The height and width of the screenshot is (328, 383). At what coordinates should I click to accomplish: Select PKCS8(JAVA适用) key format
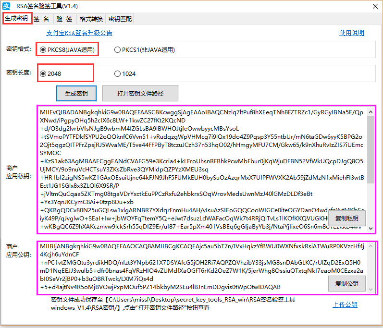tap(43, 49)
